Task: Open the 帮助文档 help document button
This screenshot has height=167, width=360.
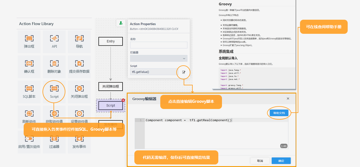Action: [x=279, y=113]
